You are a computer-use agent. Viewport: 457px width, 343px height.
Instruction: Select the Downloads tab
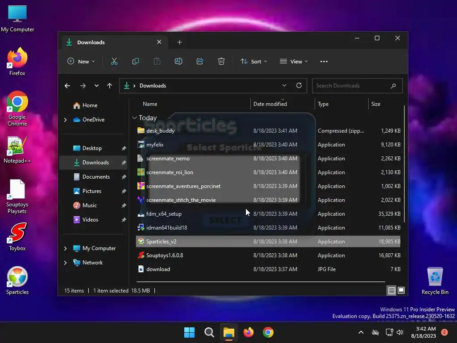click(x=115, y=42)
